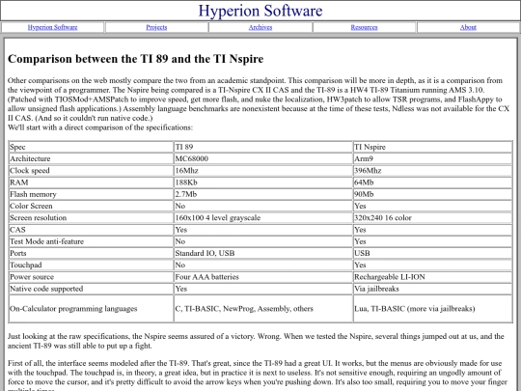Click the Hyperion Software page title

260,11
